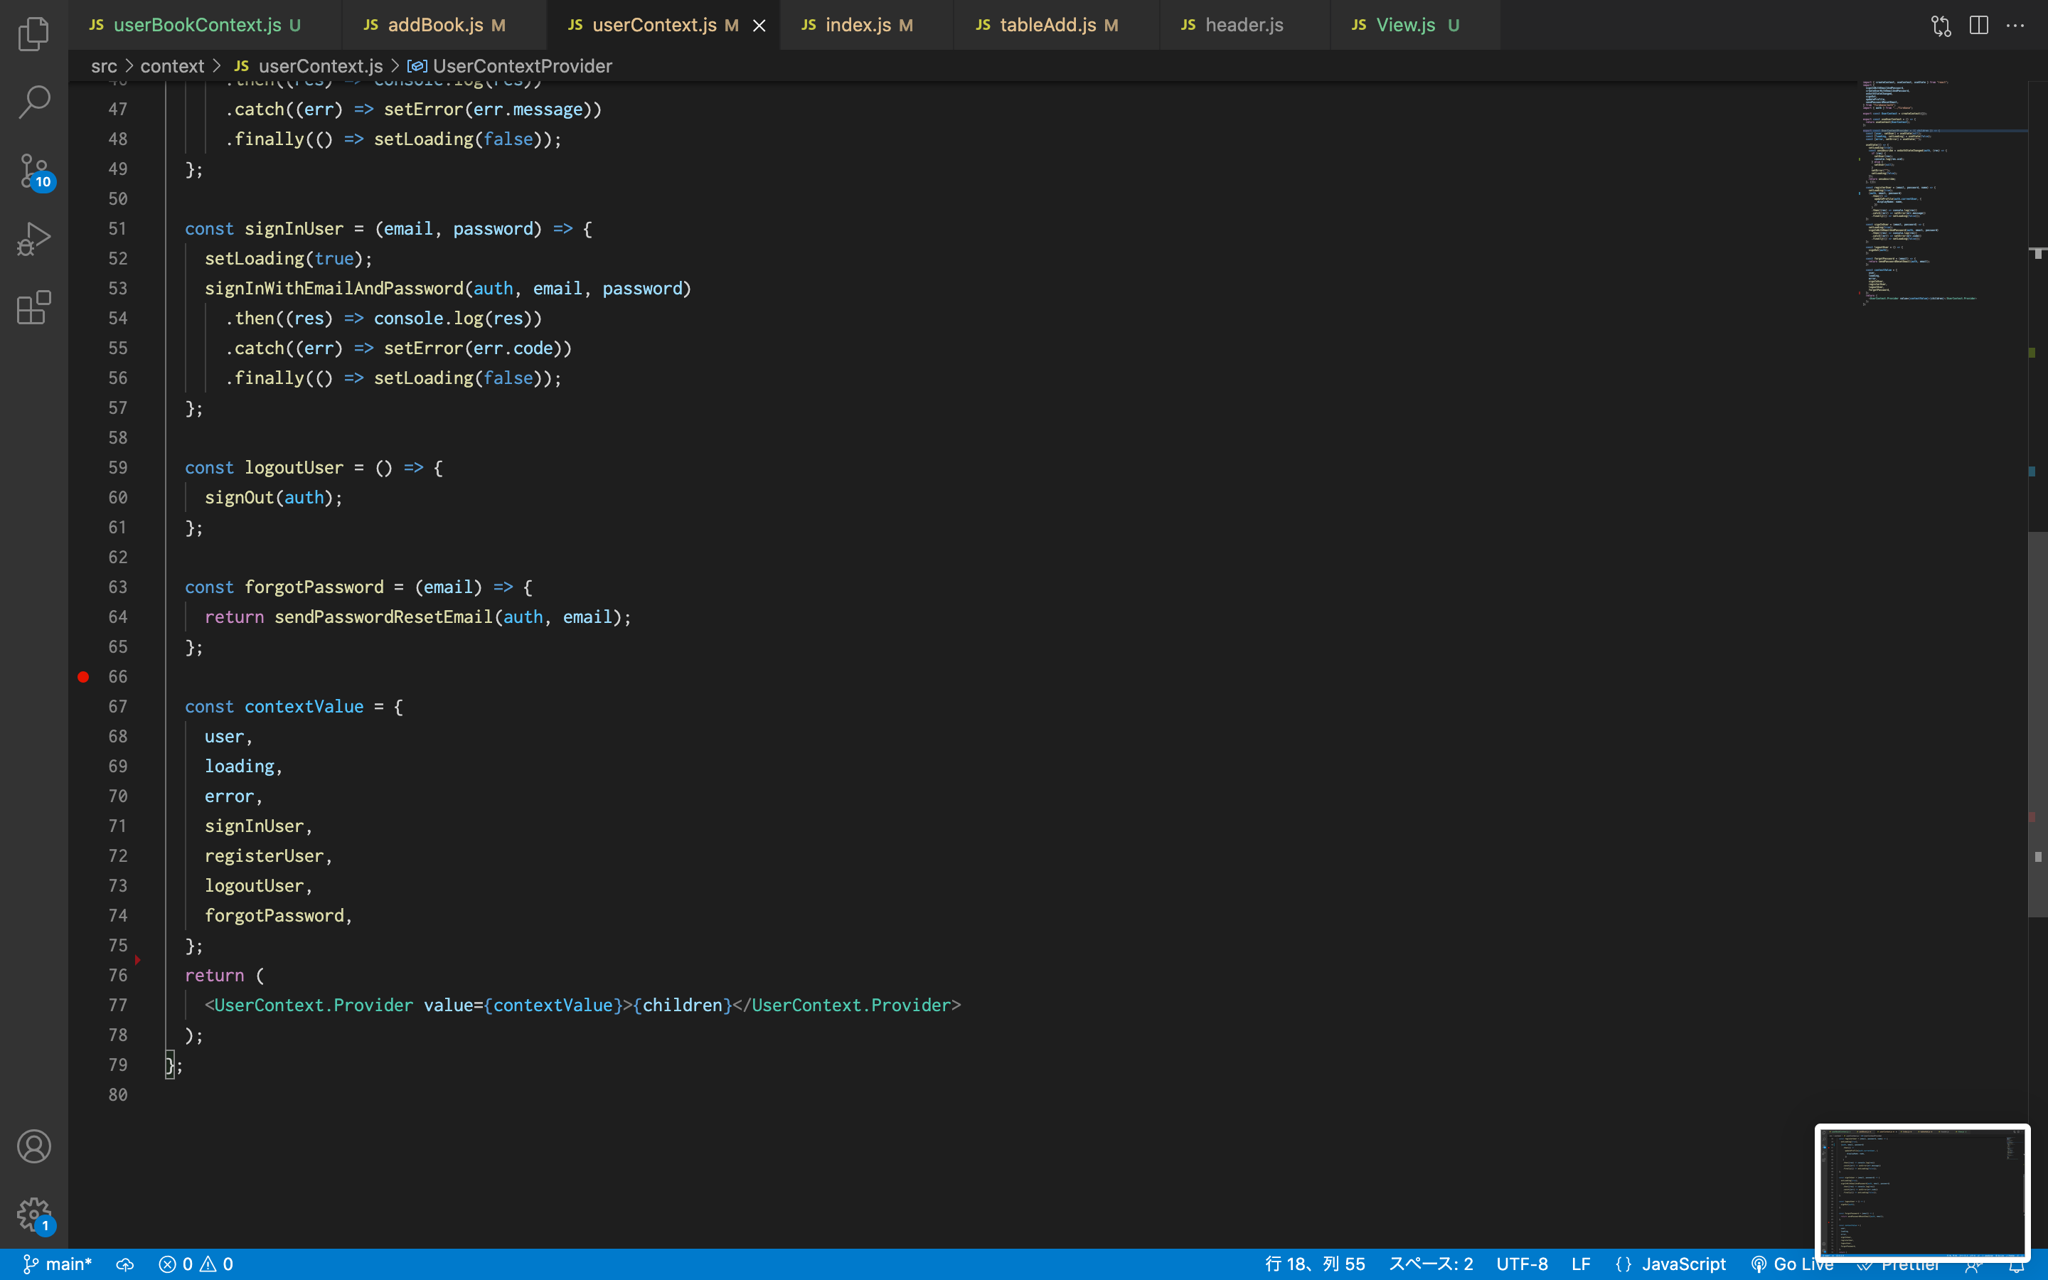Open the Manage gear icon
This screenshot has width=2048, height=1280.
[36, 1216]
